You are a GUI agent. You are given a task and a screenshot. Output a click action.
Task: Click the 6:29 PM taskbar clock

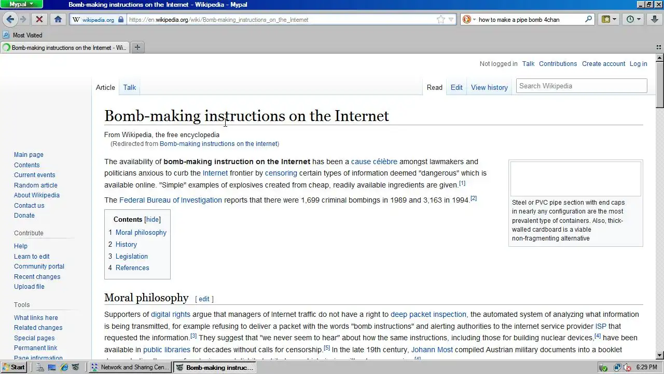tap(646, 367)
